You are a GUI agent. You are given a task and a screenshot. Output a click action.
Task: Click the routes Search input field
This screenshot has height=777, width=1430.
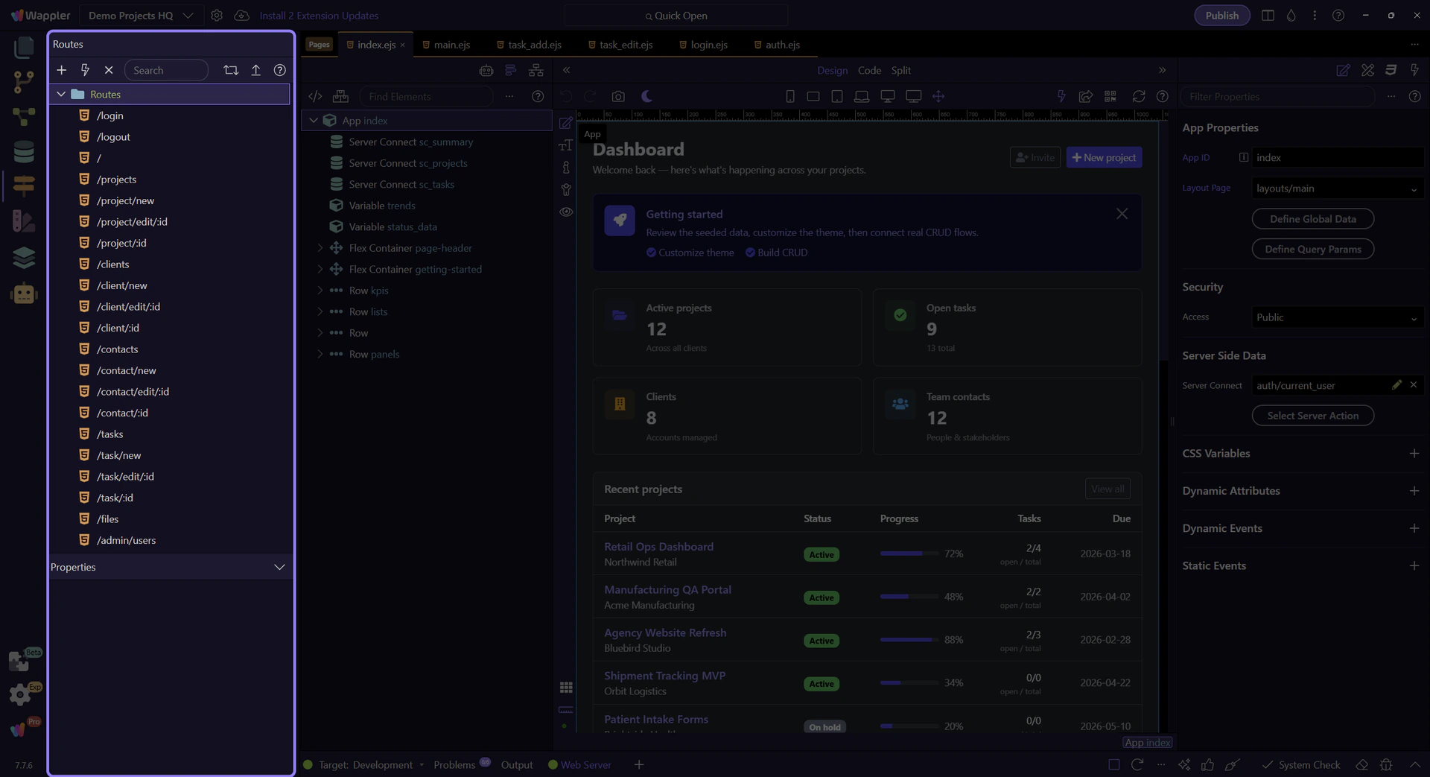[166, 70]
